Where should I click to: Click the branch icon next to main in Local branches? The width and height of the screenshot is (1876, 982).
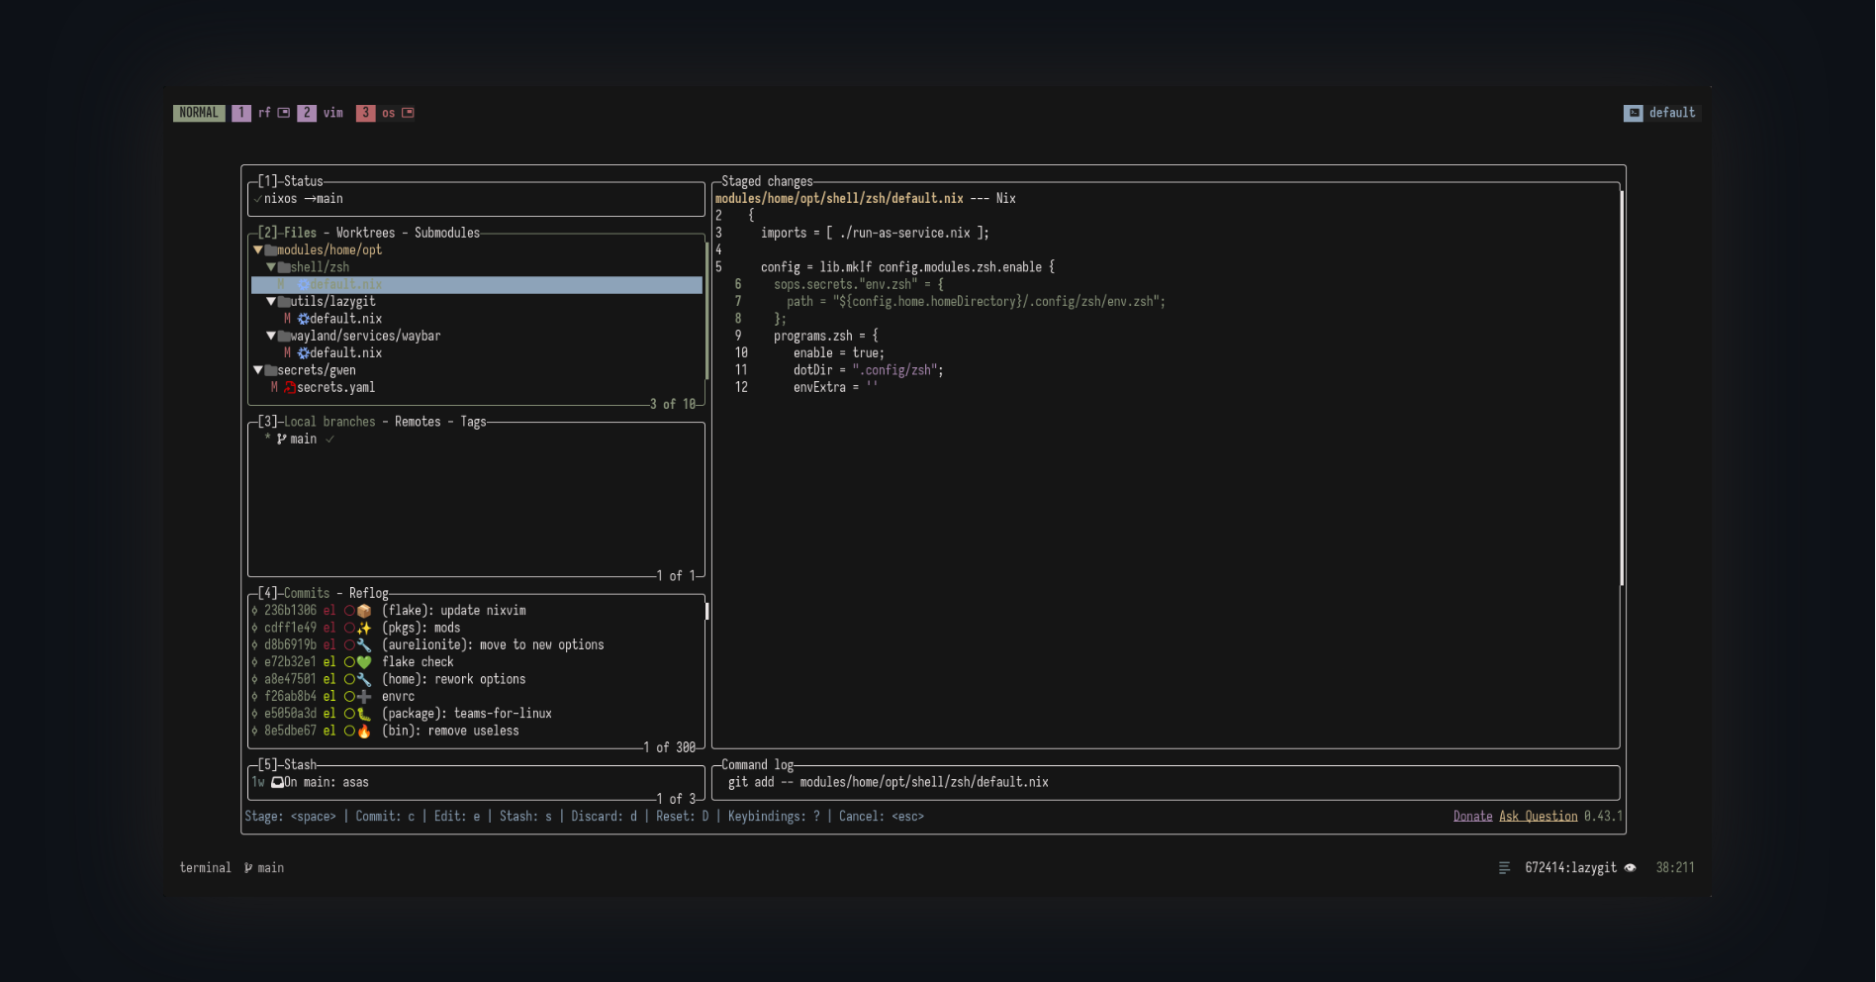point(282,440)
